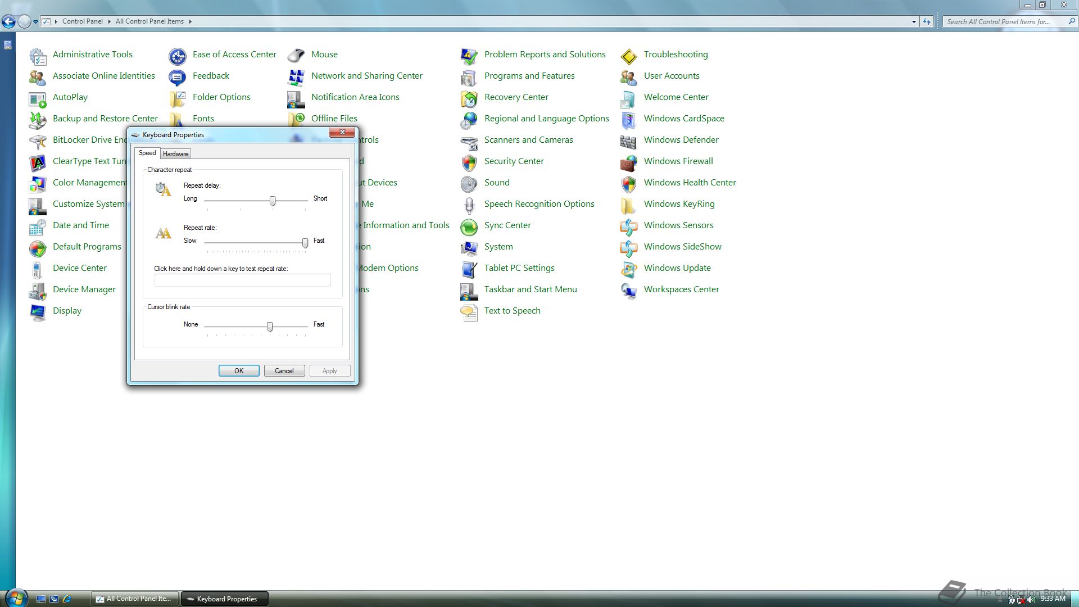Click the Repeat delay slider thumb
The height and width of the screenshot is (607, 1079).
click(273, 201)
